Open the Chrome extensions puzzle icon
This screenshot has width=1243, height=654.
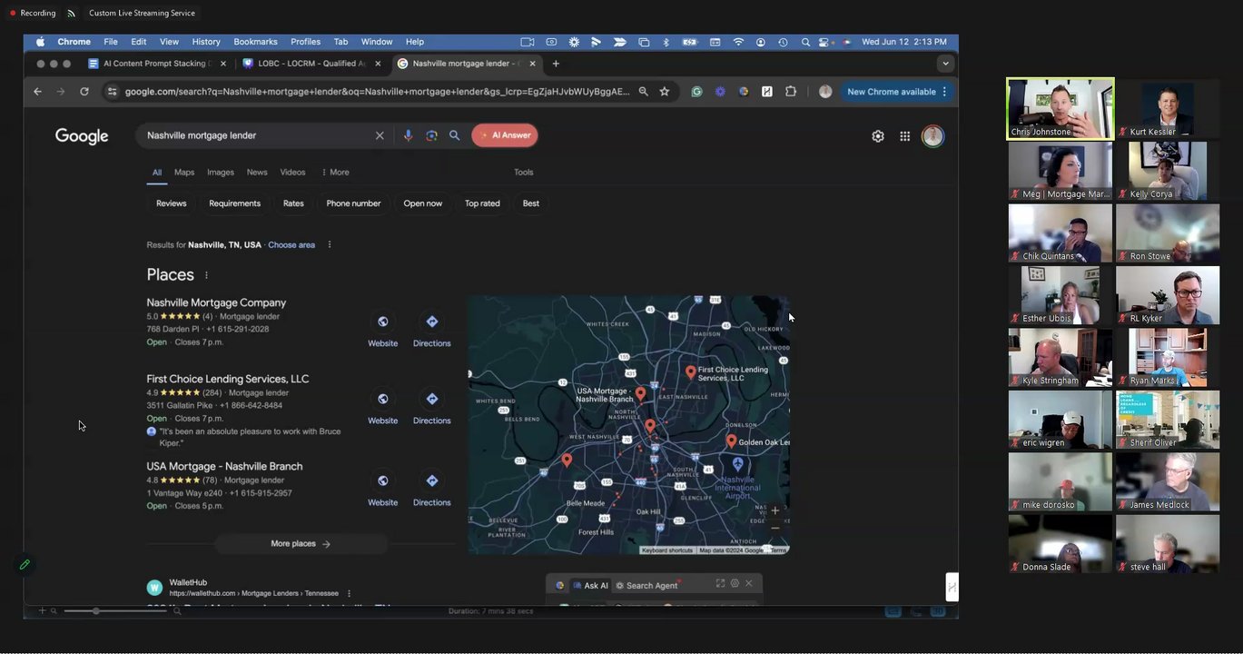click(791, 92)
